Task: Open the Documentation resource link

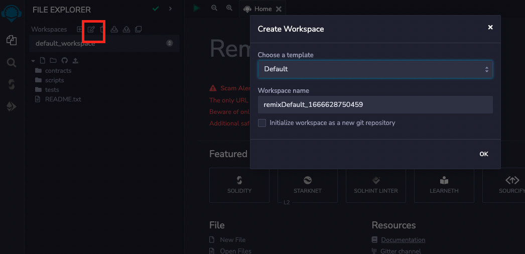Action: [403, 240]
